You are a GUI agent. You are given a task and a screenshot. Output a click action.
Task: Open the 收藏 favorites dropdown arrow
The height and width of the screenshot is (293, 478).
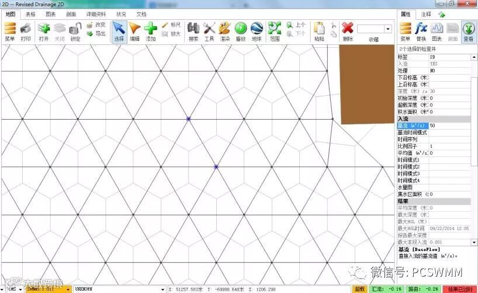(x=388, y=29)
